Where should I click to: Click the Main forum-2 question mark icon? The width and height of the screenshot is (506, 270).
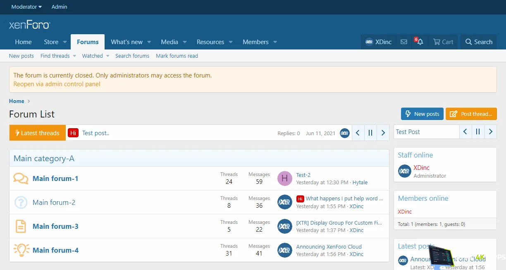point(21,202)
